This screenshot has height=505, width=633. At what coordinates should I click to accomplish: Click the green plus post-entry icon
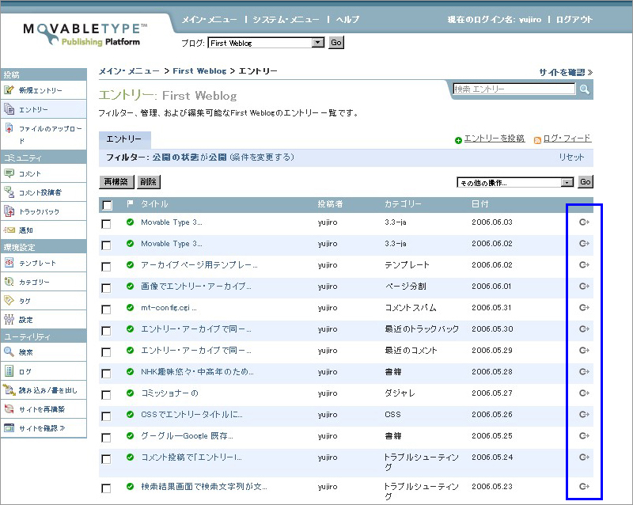point(458,140)
